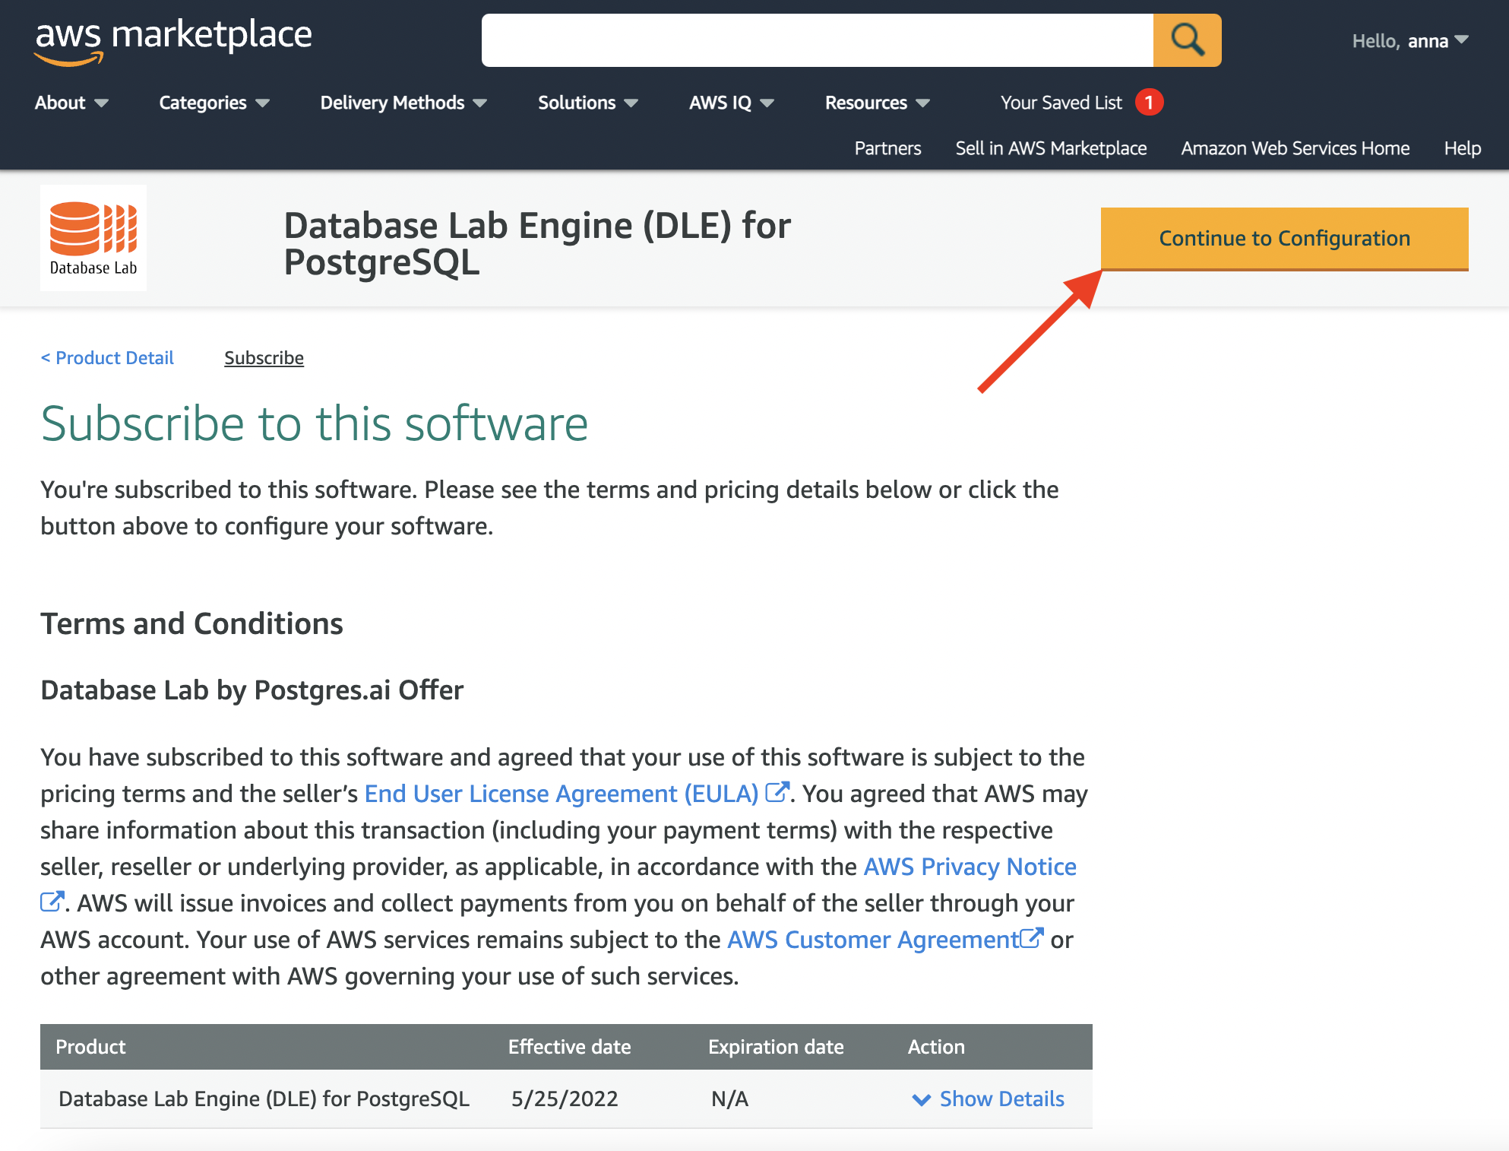The height and width of the screenshot is (1151, 1509).
Task: Open the End User License Agreement link
Action: tap(561, 794)
